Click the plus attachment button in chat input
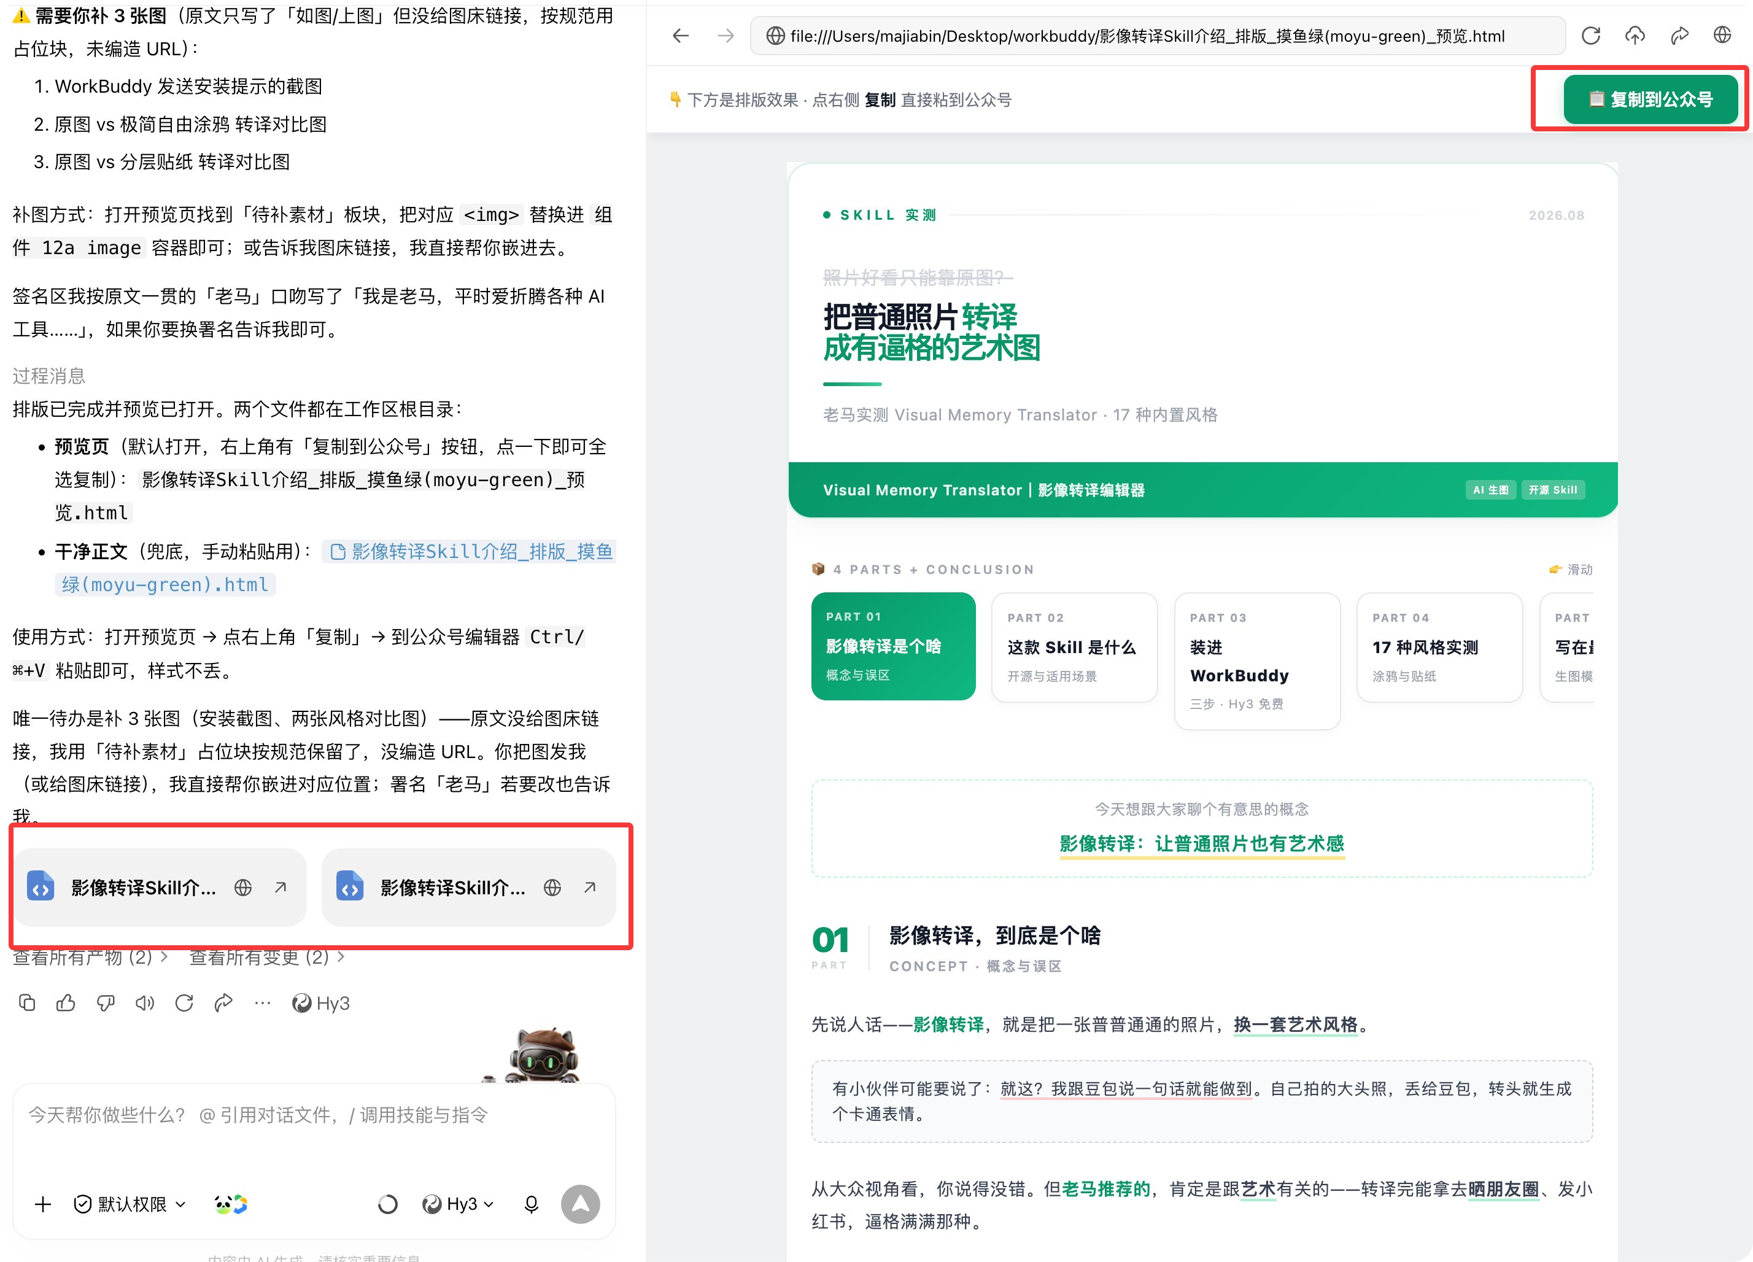The width and height of the screenshot is (1753, 1262). pyautogui.click(x=44, y=1204)
